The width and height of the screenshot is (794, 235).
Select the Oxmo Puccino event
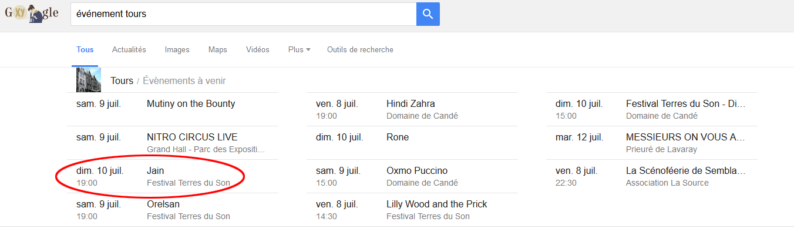click(x=417, y=171)
